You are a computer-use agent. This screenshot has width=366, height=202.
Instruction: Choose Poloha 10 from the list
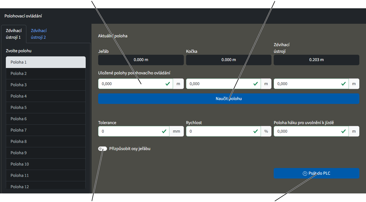tap(46, 164)
